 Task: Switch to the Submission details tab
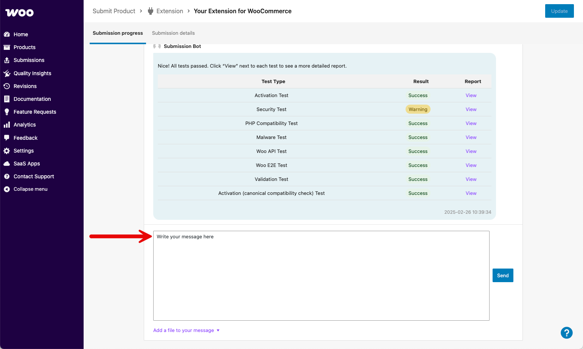[x=173, y=33]
